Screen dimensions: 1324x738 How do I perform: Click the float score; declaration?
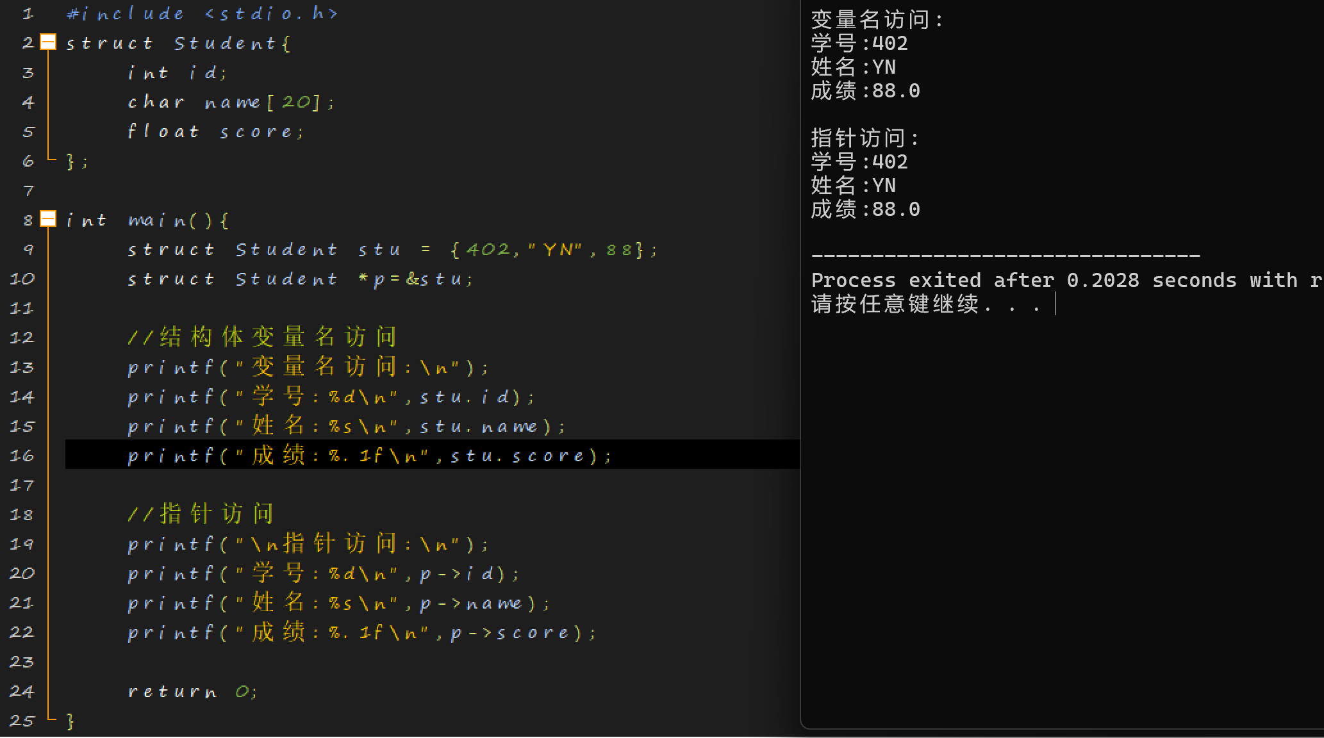pos(215,131)
